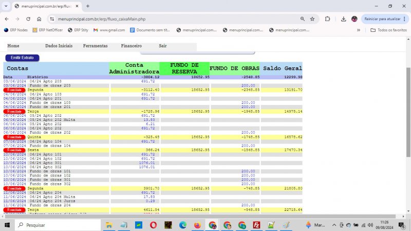Viewport: 411px width, 231px height.
Task: Click the Emitir Extrato button
Action: pos(22,58)
